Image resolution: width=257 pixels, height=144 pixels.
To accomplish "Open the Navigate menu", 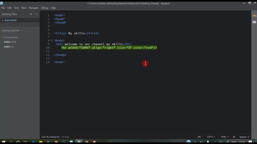I will pos(34,8).
